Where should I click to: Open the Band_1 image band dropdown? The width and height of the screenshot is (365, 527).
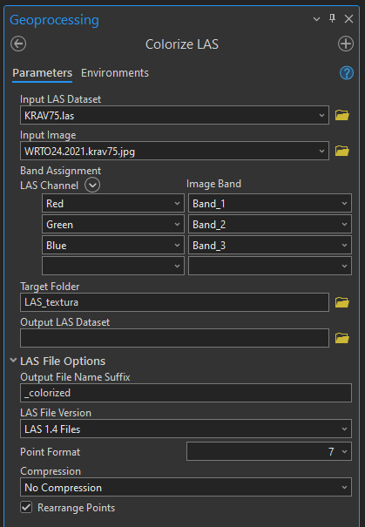pyautogui.click(x=270, y=203)
